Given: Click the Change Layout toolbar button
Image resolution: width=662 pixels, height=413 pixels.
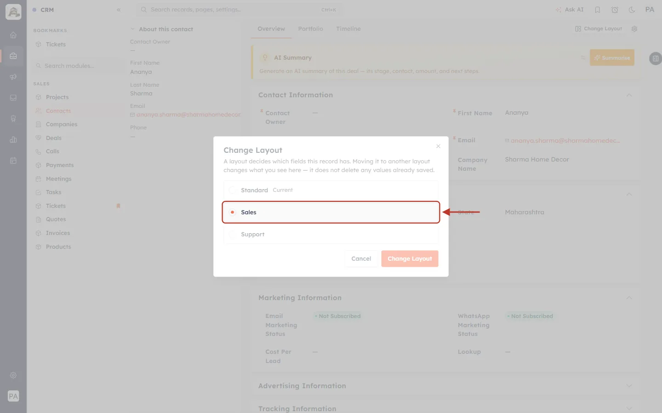Looking at the screenshot, I should [x=599, y=28].
